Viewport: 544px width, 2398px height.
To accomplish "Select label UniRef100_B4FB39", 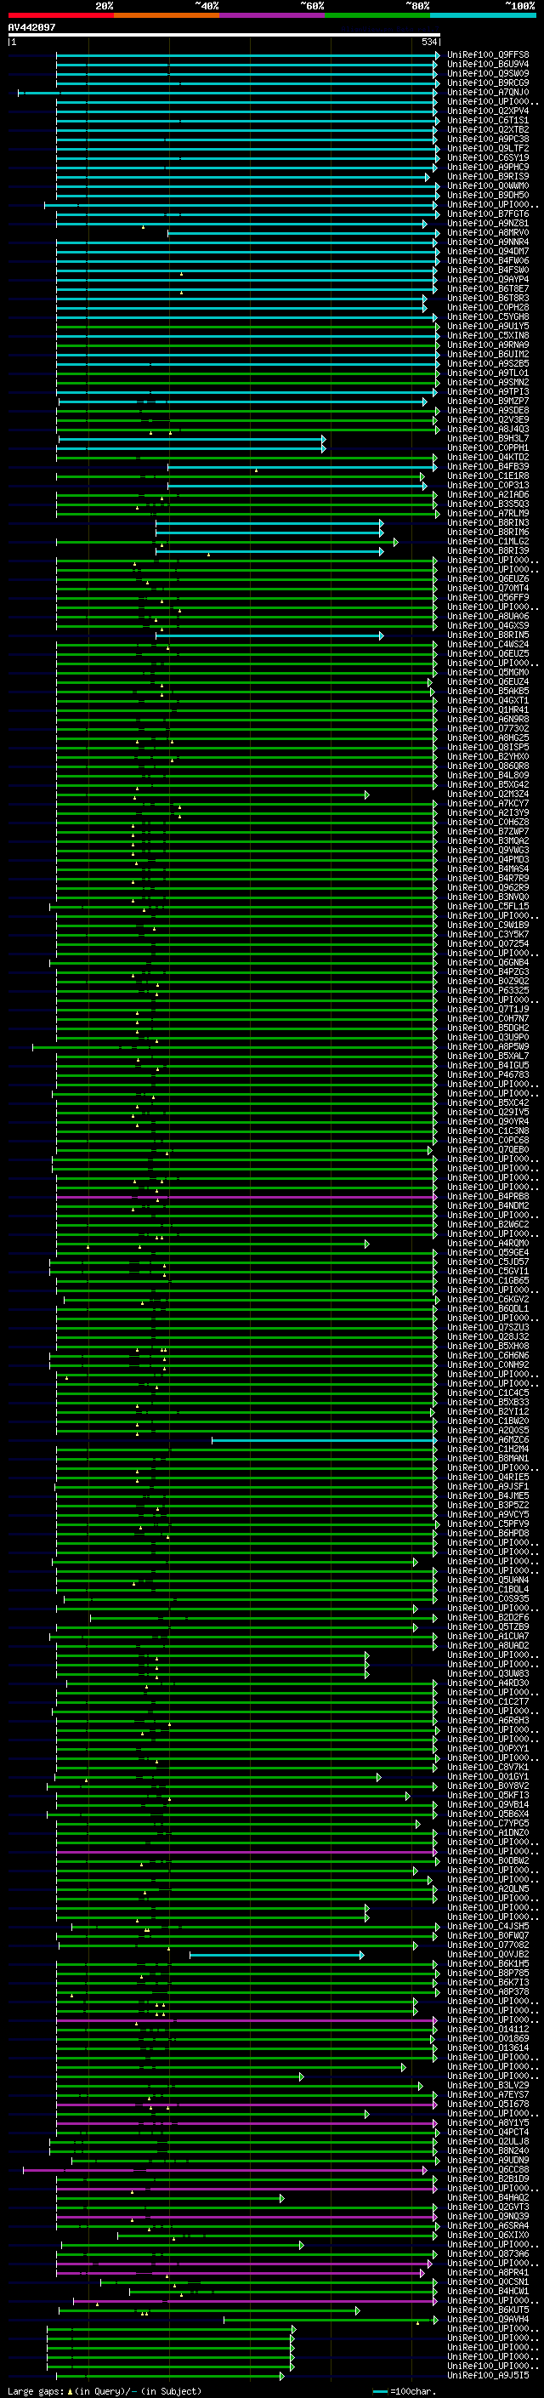I will click(x=488, y=466).
